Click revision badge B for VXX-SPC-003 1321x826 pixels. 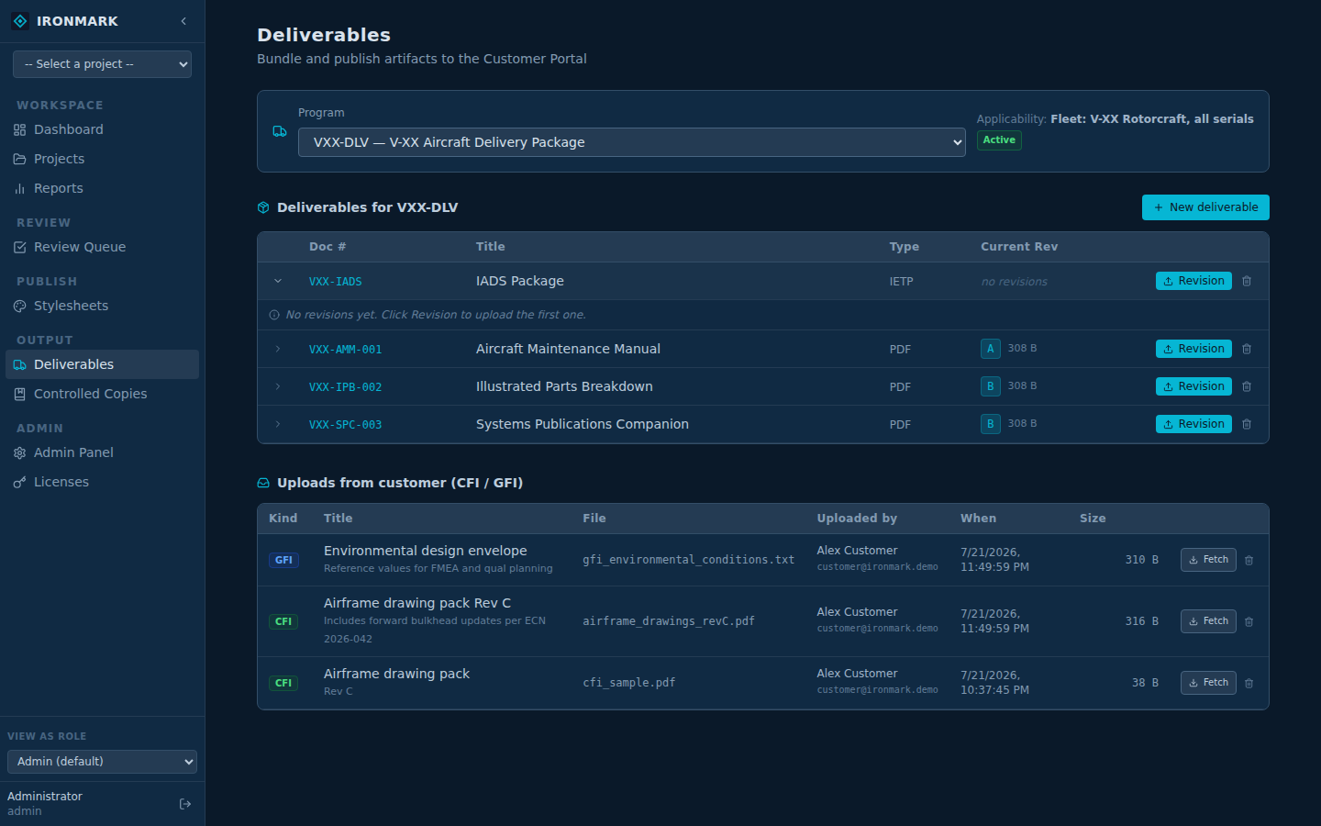[x=991, y=424]
